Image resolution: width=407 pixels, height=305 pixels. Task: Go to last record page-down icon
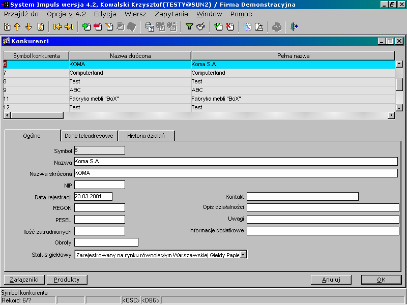pyautogui.click(x=41, y=27)
